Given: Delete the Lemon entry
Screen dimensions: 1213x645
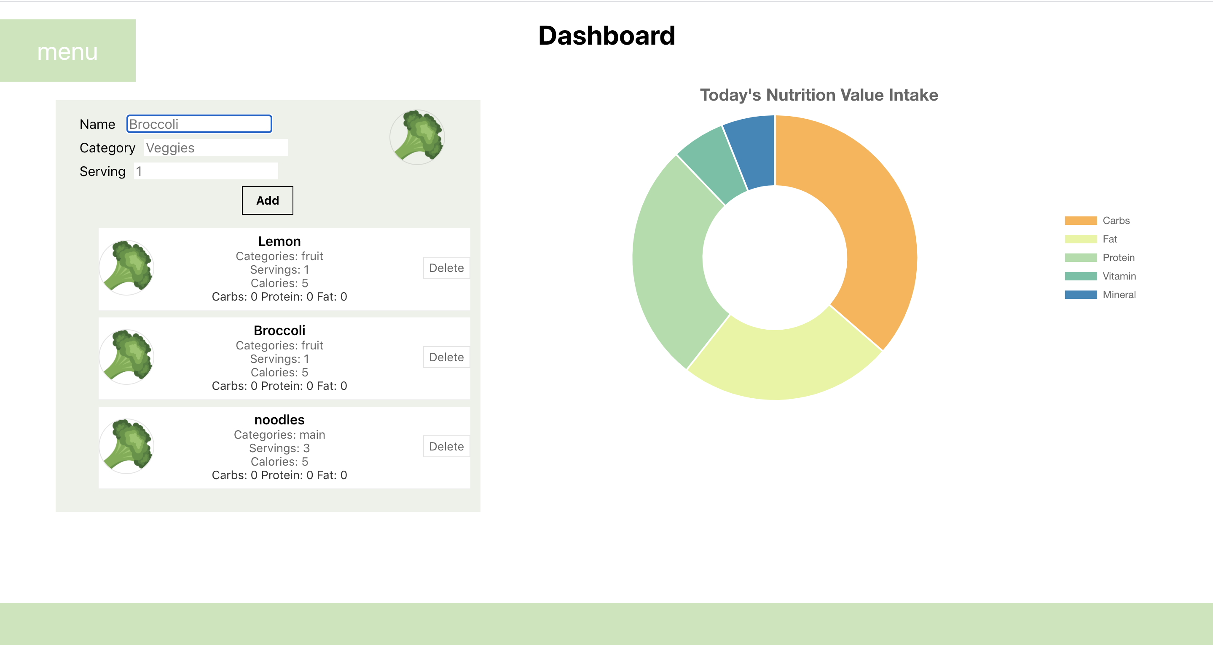Looking at the screenshot, I should point(446,268).
